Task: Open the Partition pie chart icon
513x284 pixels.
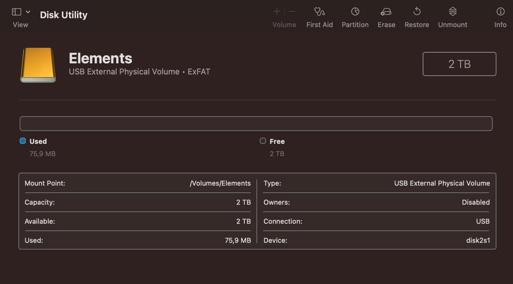Action: click(355, 11)
